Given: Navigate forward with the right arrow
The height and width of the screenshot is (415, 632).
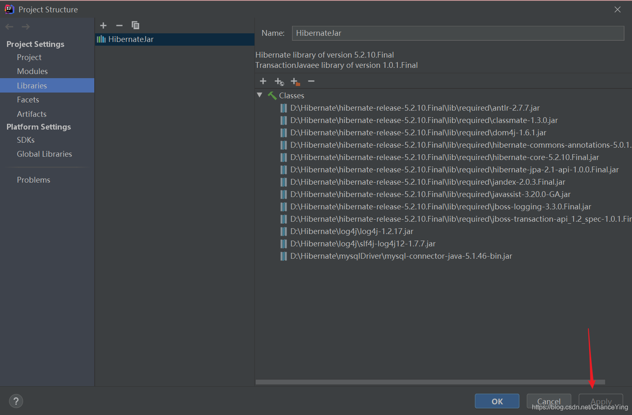Looking at the screenshot, I should click(x=26, y=27).
